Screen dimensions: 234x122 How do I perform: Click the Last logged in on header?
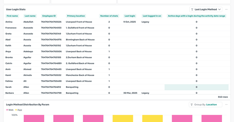pos(152,16)
